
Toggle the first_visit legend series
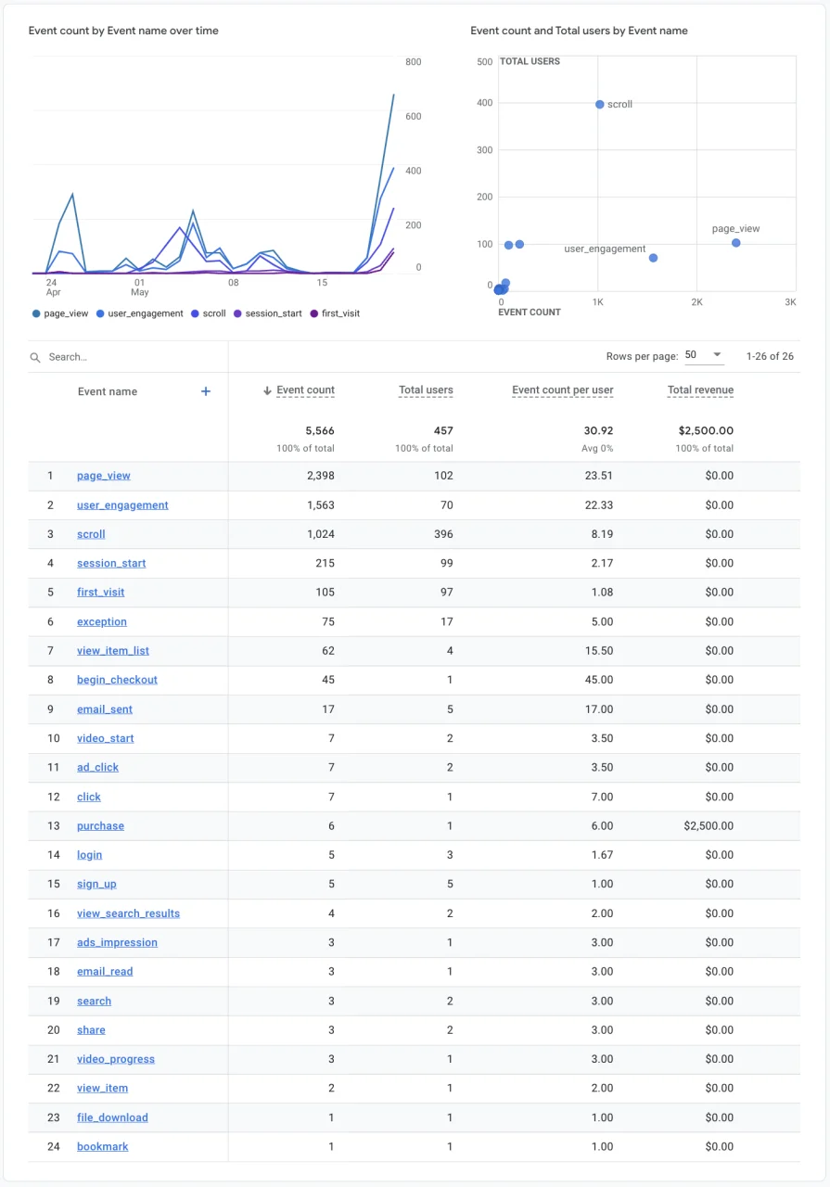click(334, 313)
